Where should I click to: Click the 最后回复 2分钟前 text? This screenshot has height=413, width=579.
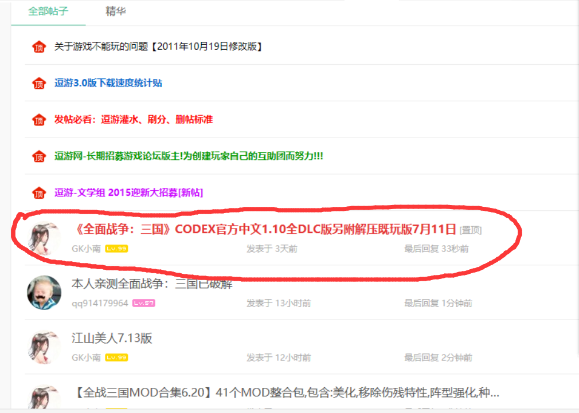coord(439,357)
